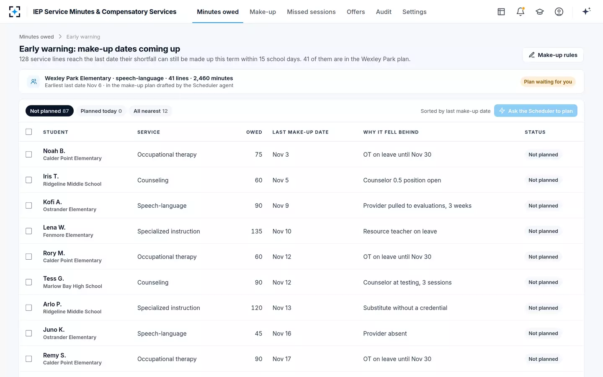Open the sparkle assistant icon
Screen dimensions: 603x377
click(x=586, y=11)
